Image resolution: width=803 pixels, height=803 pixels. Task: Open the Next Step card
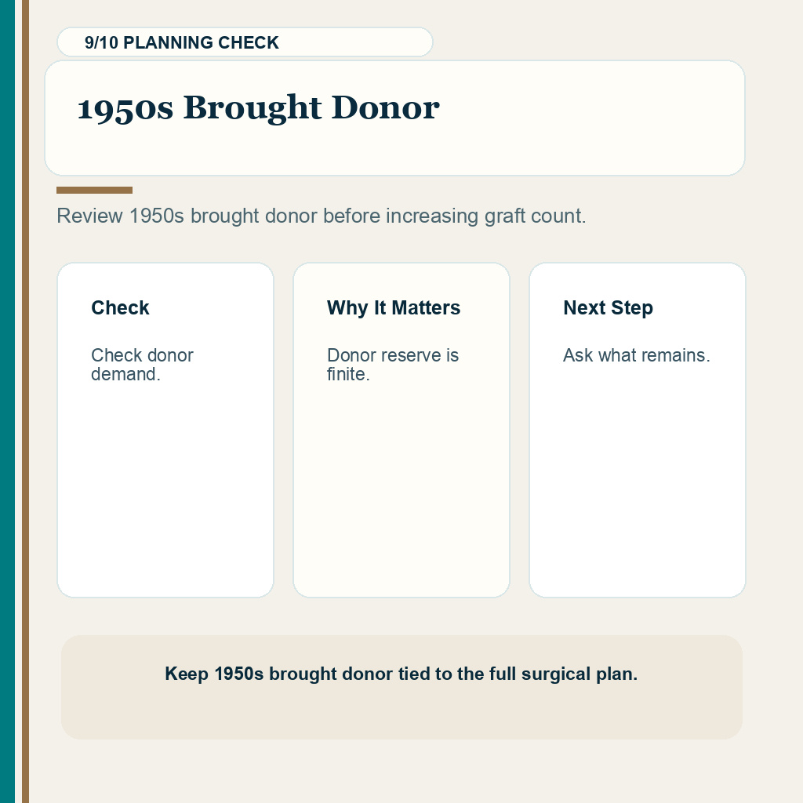pos(638,431)
